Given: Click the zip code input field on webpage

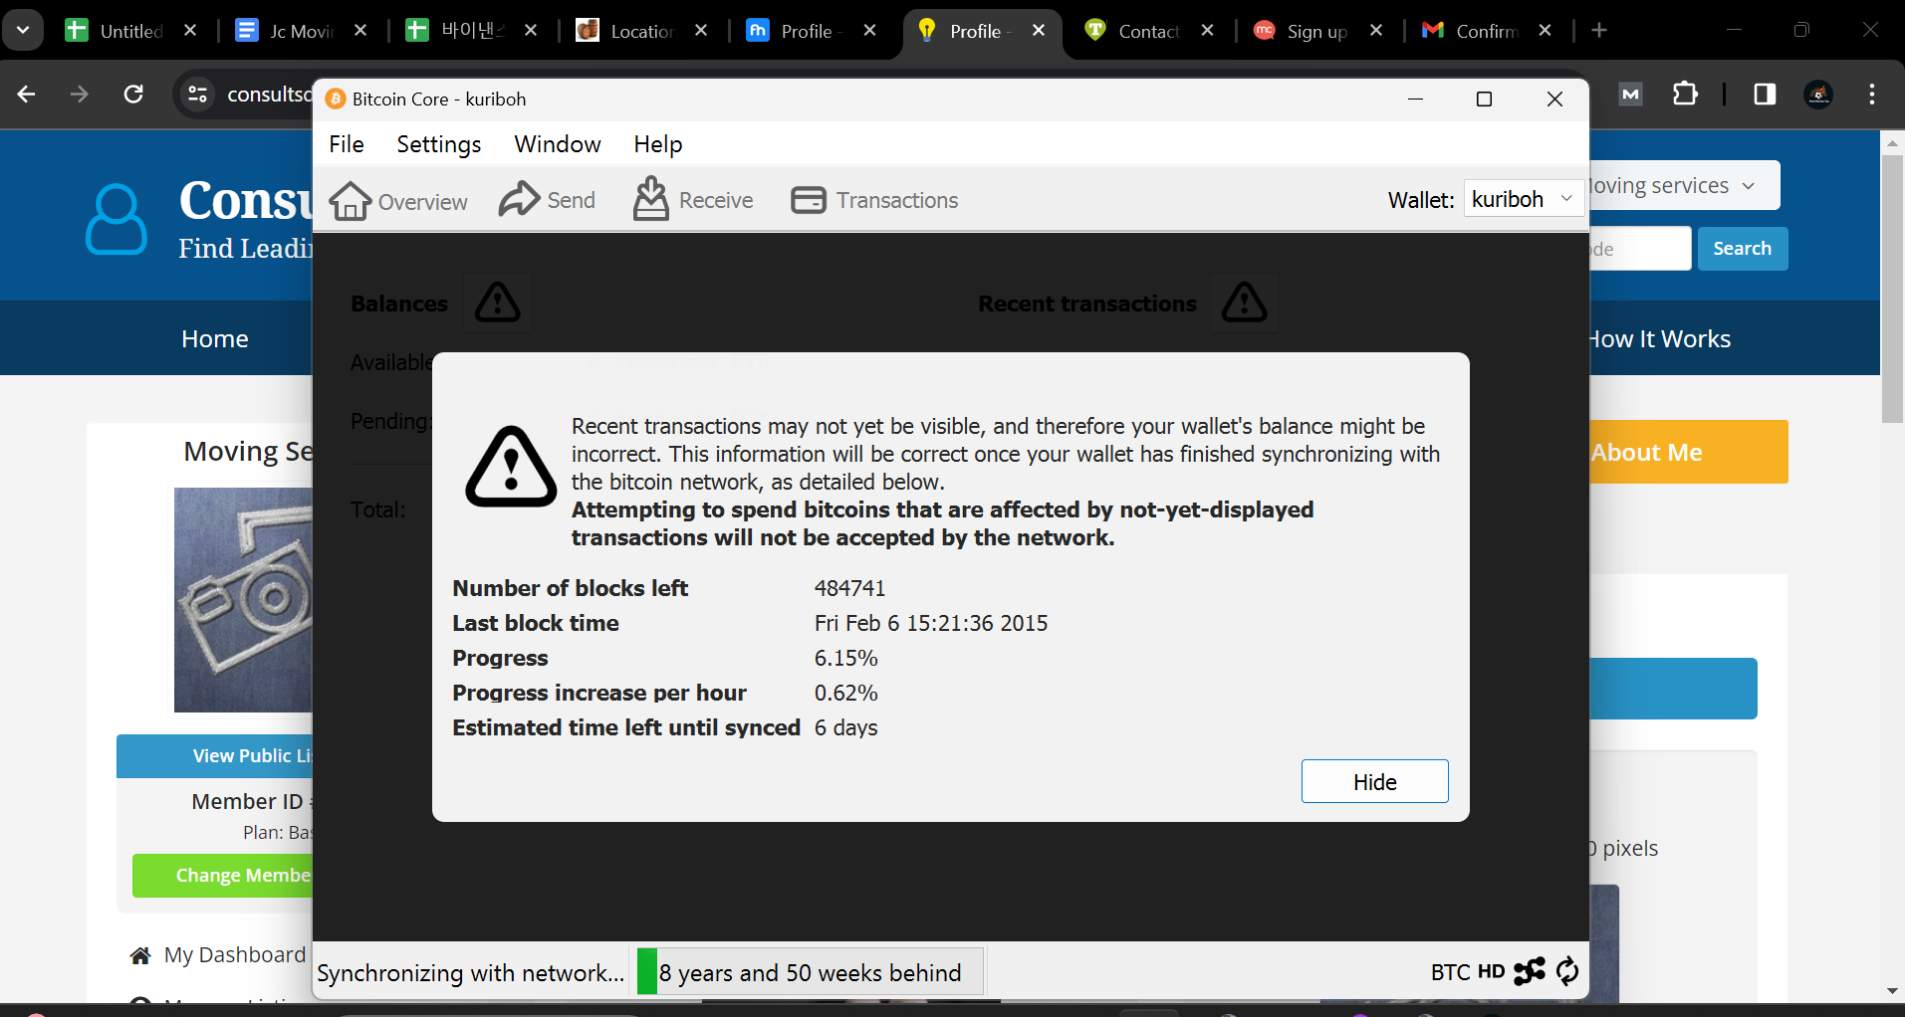Looking at the screenshot, I should (1640, 249).
